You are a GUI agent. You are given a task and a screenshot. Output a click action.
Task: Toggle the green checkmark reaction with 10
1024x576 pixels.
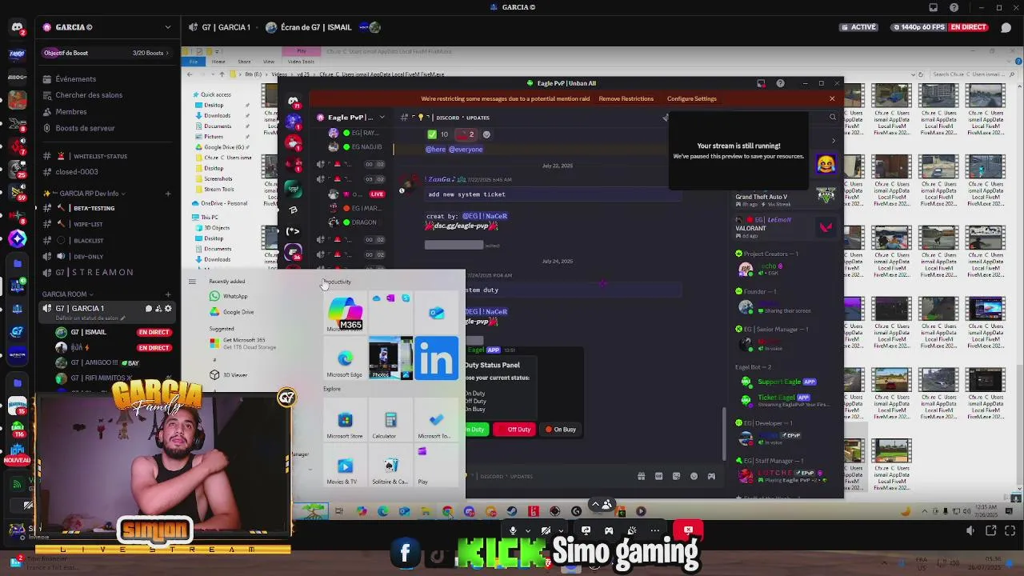click(x=438, y=134)
